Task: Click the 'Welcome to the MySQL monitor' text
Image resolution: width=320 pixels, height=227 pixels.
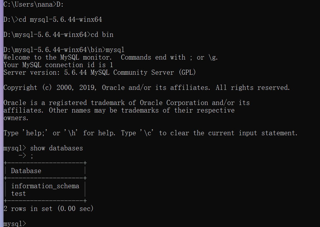Action: click(57, 57)
